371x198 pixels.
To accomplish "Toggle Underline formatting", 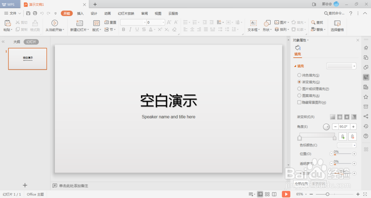I will 137,29.
